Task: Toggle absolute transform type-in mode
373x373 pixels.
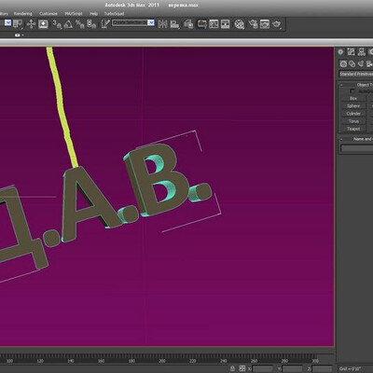Action: point(242,368)
